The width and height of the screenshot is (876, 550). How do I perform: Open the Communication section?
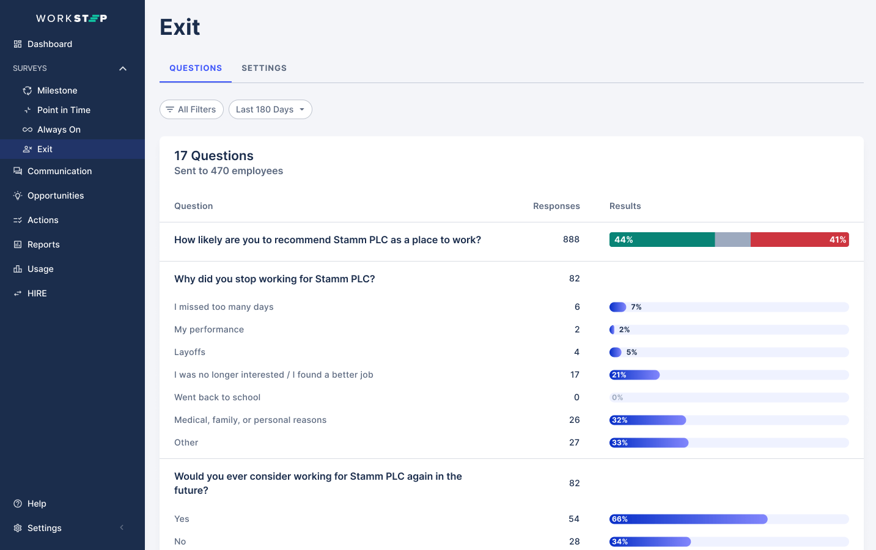[59, 171]
